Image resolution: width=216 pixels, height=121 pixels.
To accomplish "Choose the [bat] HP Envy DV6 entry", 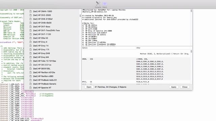I will coord(42,53).
